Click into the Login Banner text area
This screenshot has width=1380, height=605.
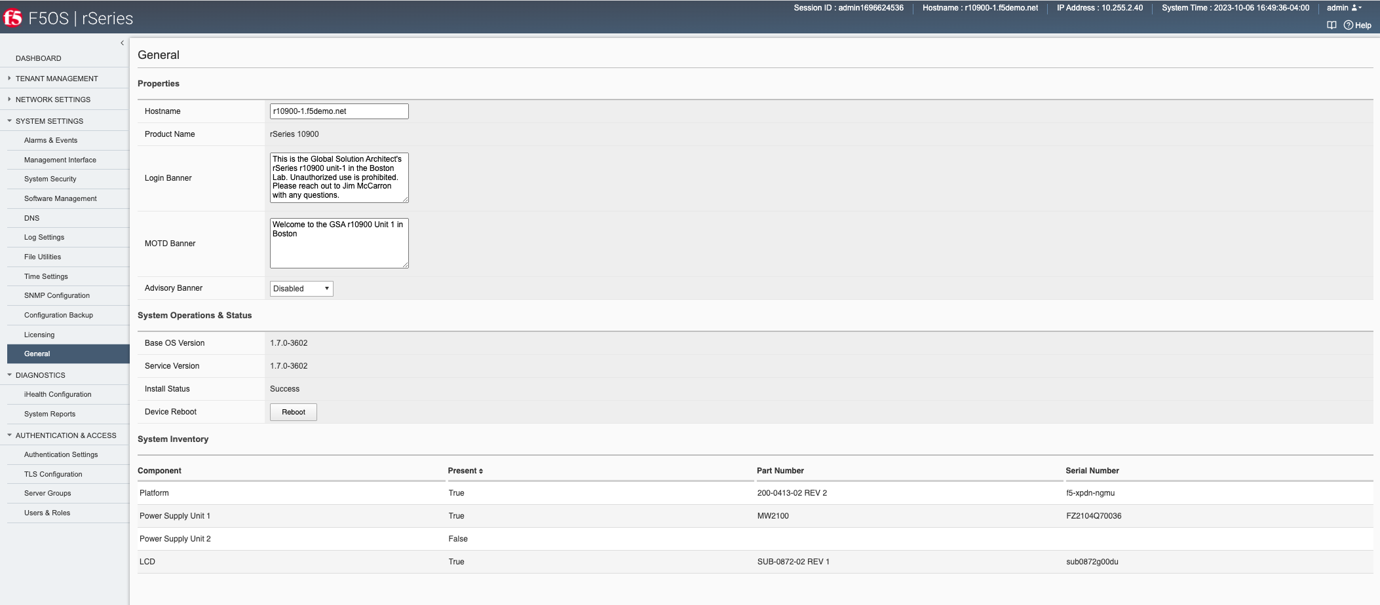tap(339, 177)
